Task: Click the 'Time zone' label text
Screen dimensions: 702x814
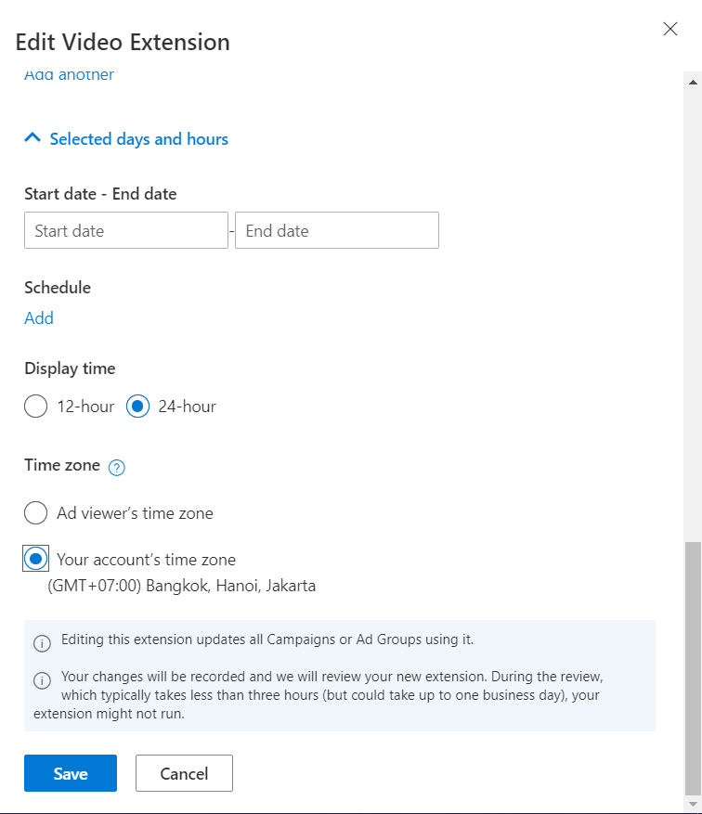Action: click(x=62, y=466)
